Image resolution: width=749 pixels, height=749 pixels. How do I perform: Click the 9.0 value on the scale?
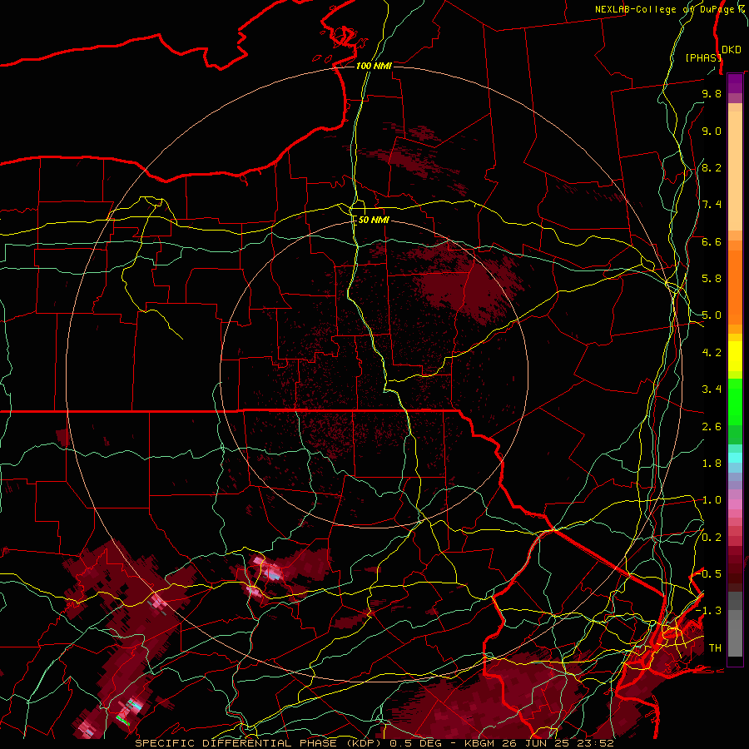712,131
